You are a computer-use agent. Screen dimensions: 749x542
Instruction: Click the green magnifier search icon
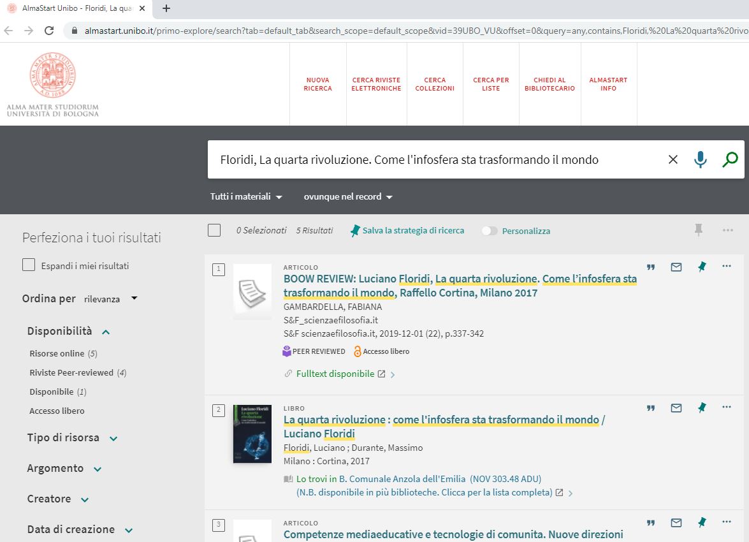pos(730,159)
